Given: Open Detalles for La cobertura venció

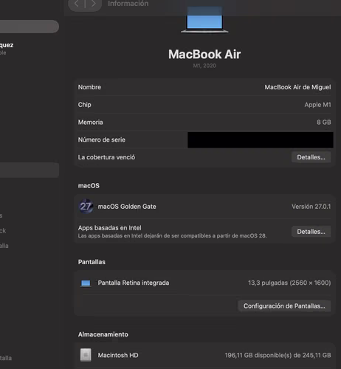Looking at the screenshot, I should pyautogui.click(x=311, y=157).
